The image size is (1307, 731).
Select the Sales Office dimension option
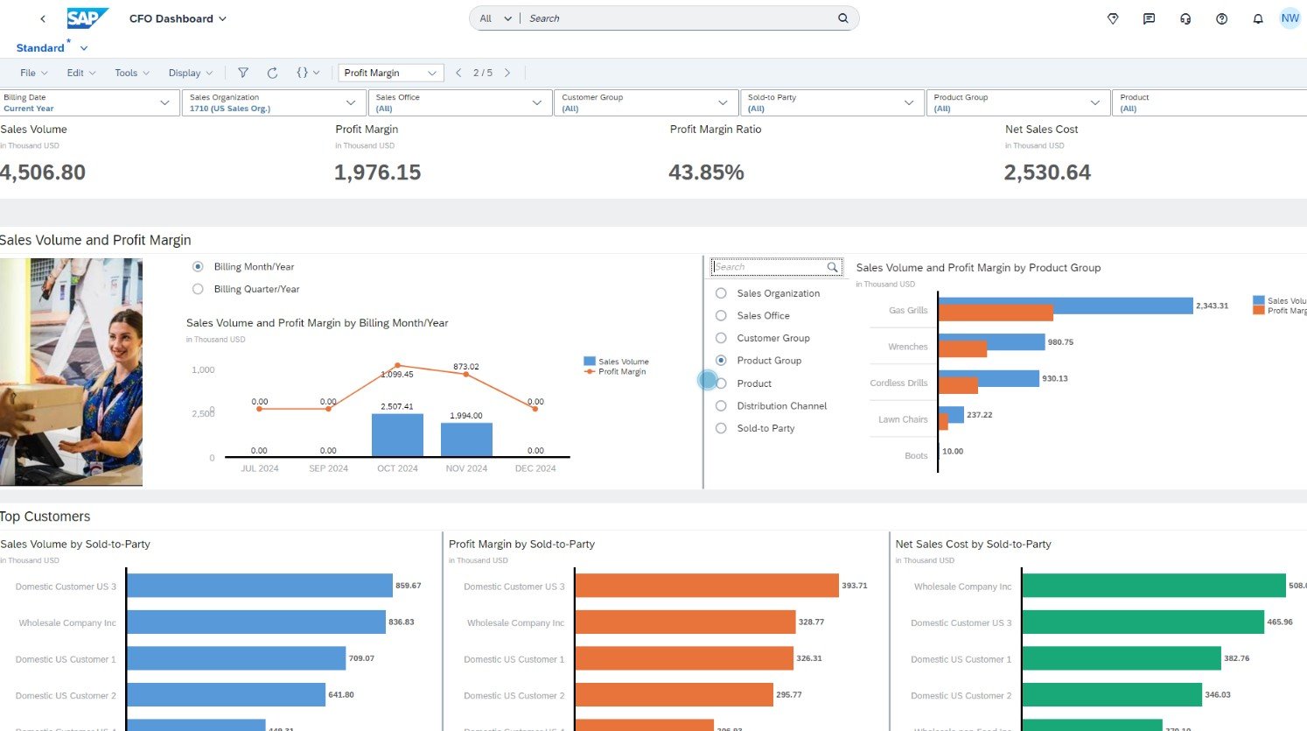(721, 316)
